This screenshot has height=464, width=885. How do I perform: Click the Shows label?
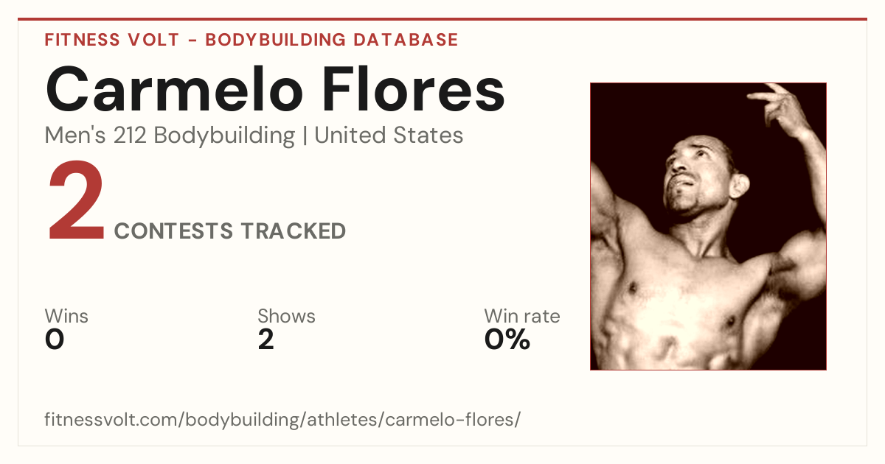[x=286, y=317]
